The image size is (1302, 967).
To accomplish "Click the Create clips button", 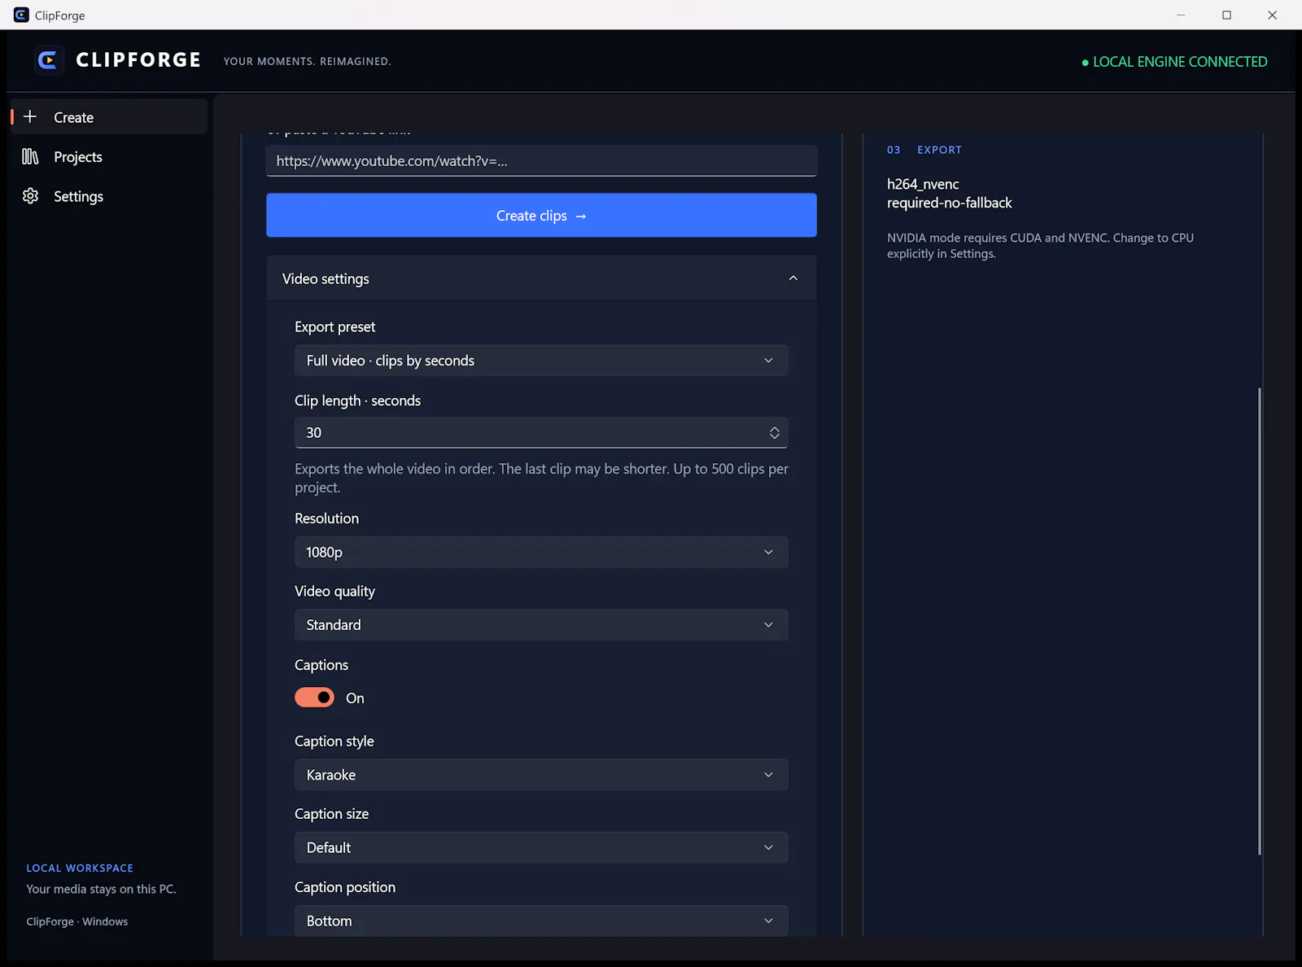I will pyautogui.click(x=541, y=215).
